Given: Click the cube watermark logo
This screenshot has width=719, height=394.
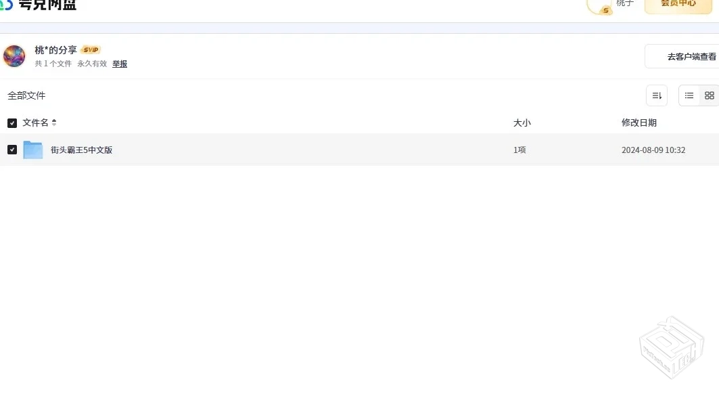Looking at the screenshot, I should (x=672, y=349).
